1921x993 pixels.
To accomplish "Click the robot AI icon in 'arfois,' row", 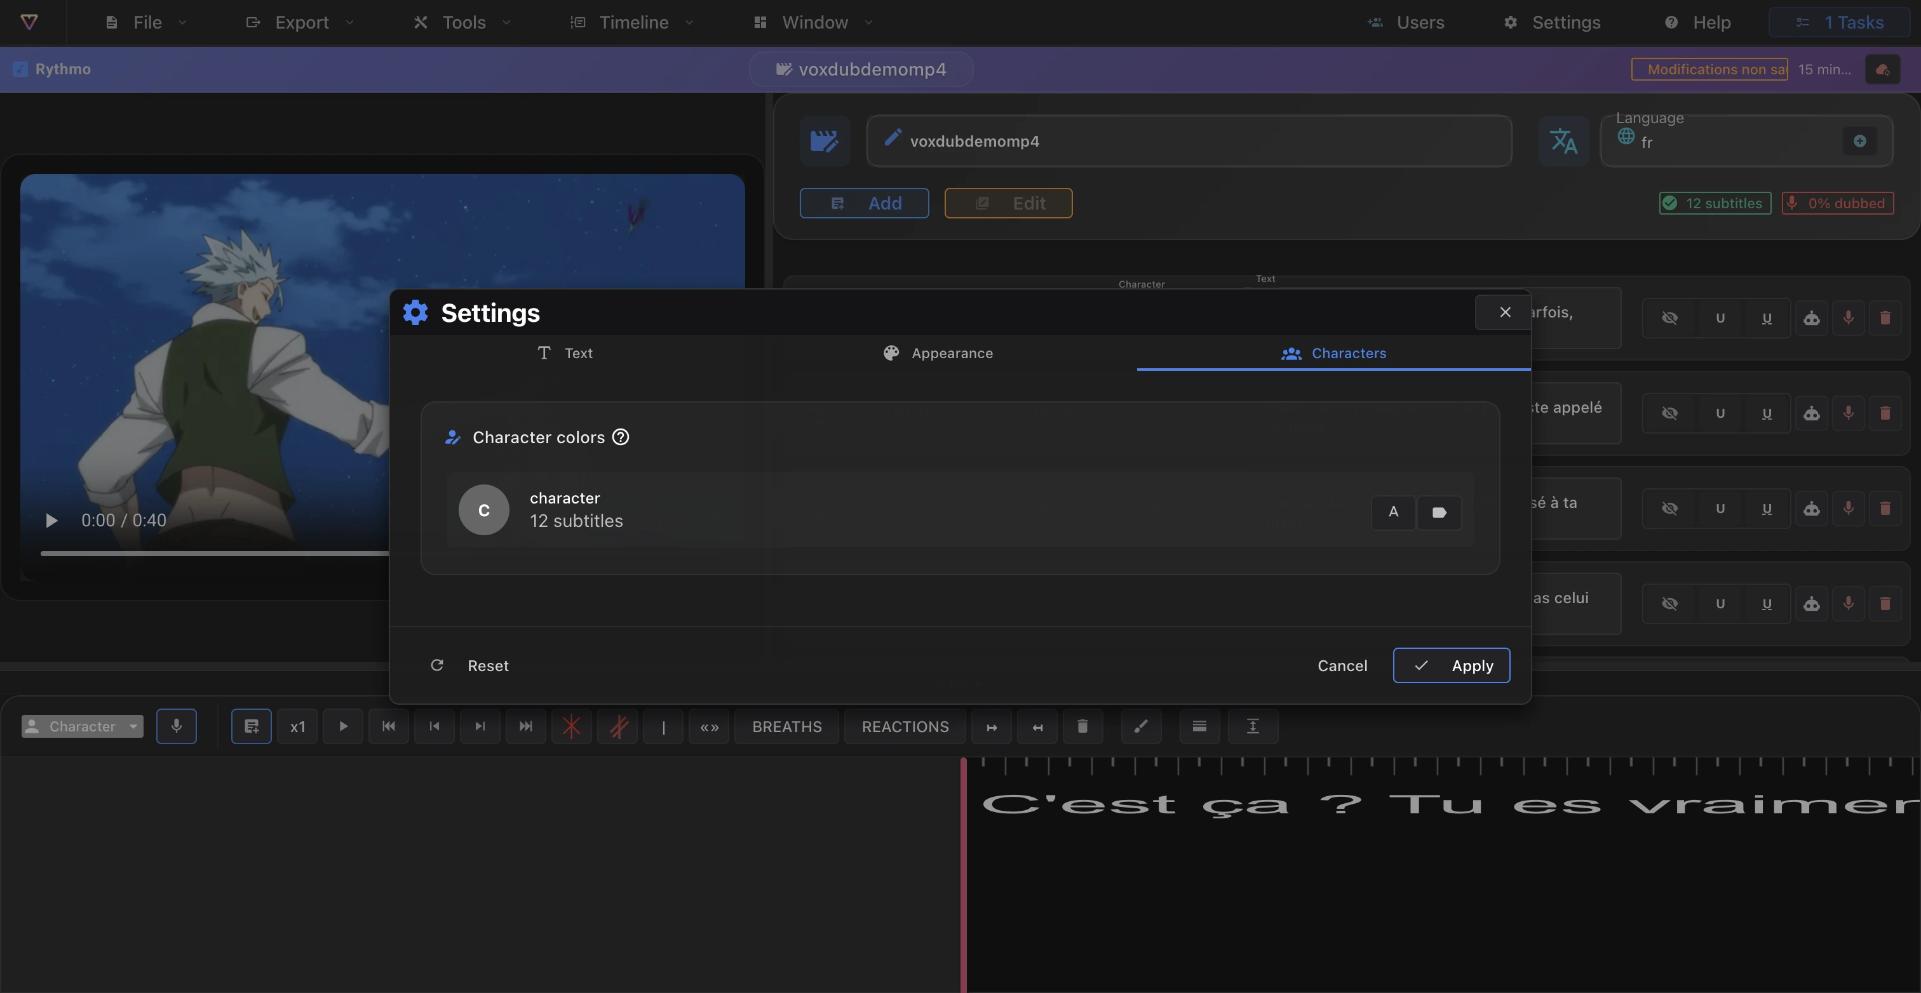I will [1811, 318].
